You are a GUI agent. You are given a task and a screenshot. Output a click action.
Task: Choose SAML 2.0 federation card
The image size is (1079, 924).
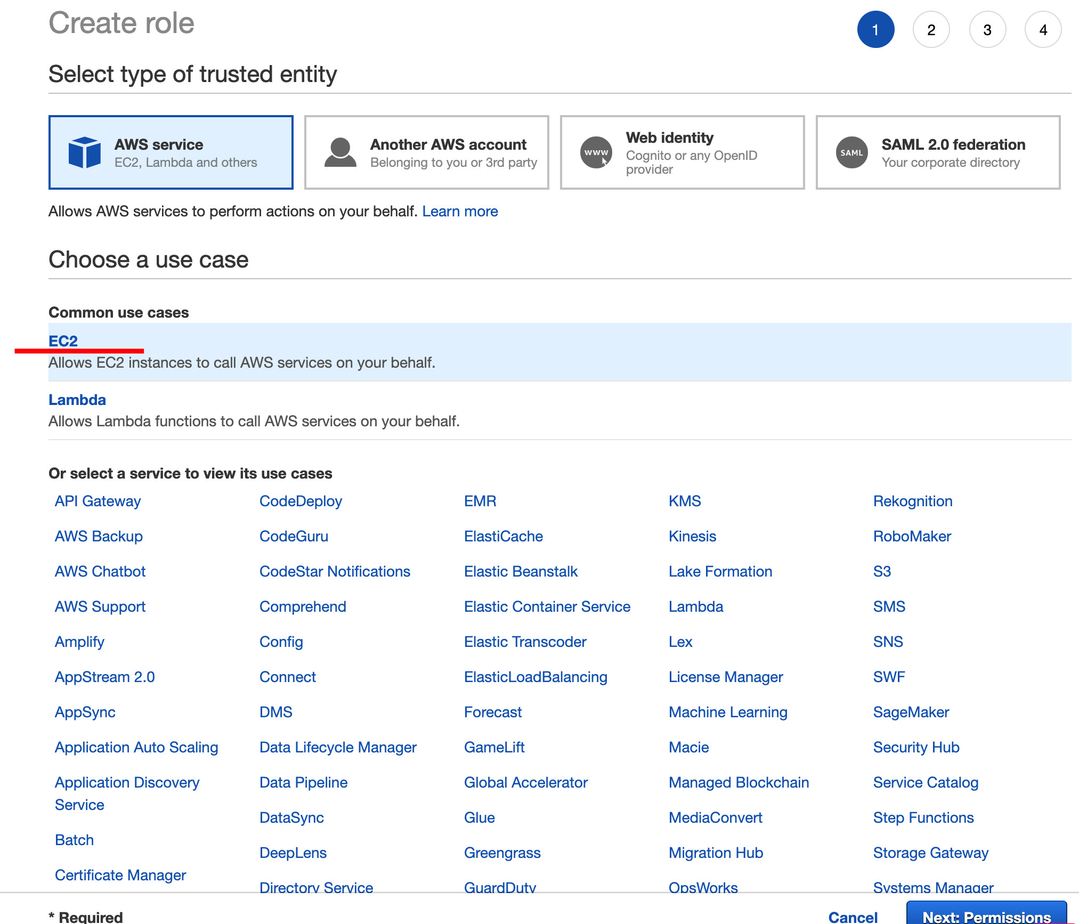coord(938,152)
